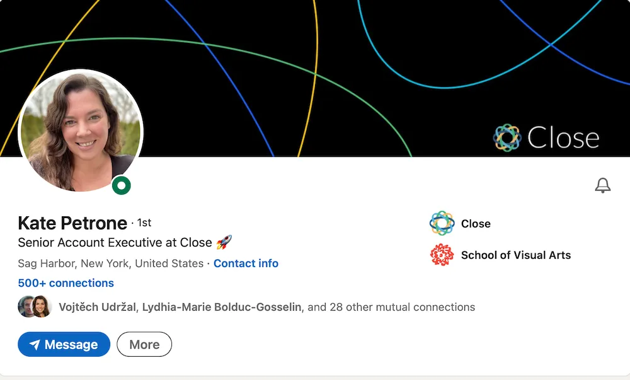Click the Close company name text
The height and width of the screenshot is (380, 630).
pos(476,223)
